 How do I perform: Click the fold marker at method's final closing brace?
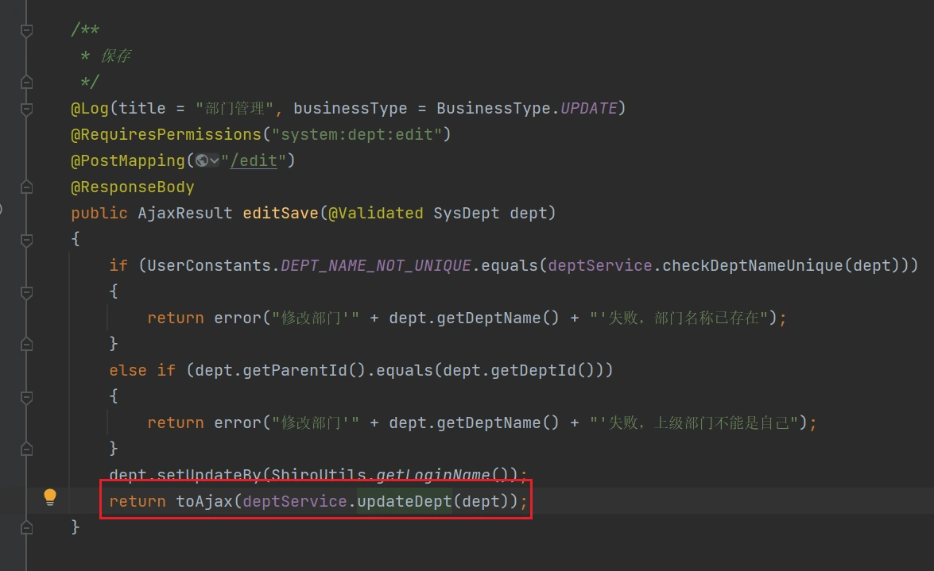pyautogui.click(x=26, y=527)
